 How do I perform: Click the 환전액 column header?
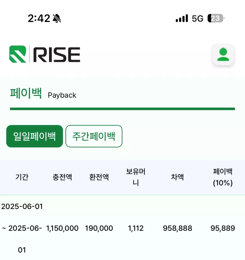pos(99,177)
